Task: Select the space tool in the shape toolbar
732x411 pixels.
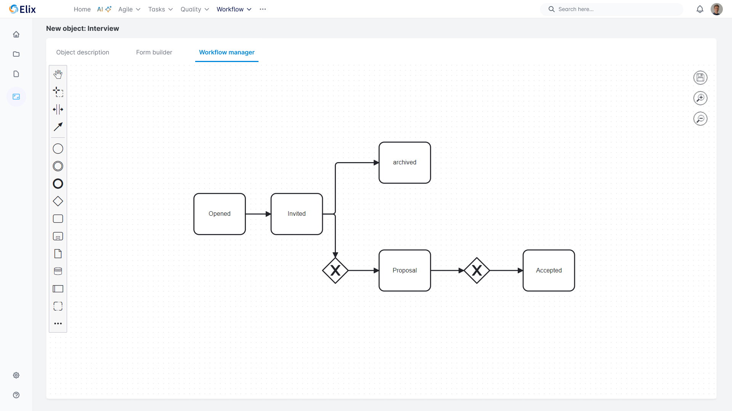Action: pos(58,109)
